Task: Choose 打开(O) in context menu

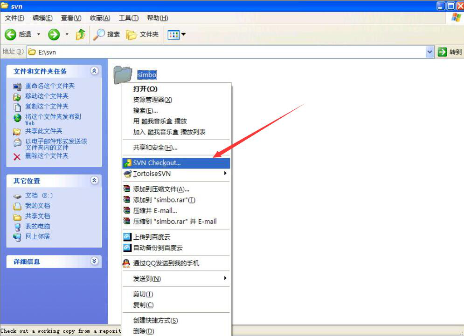Action: (x=176, y=89)
